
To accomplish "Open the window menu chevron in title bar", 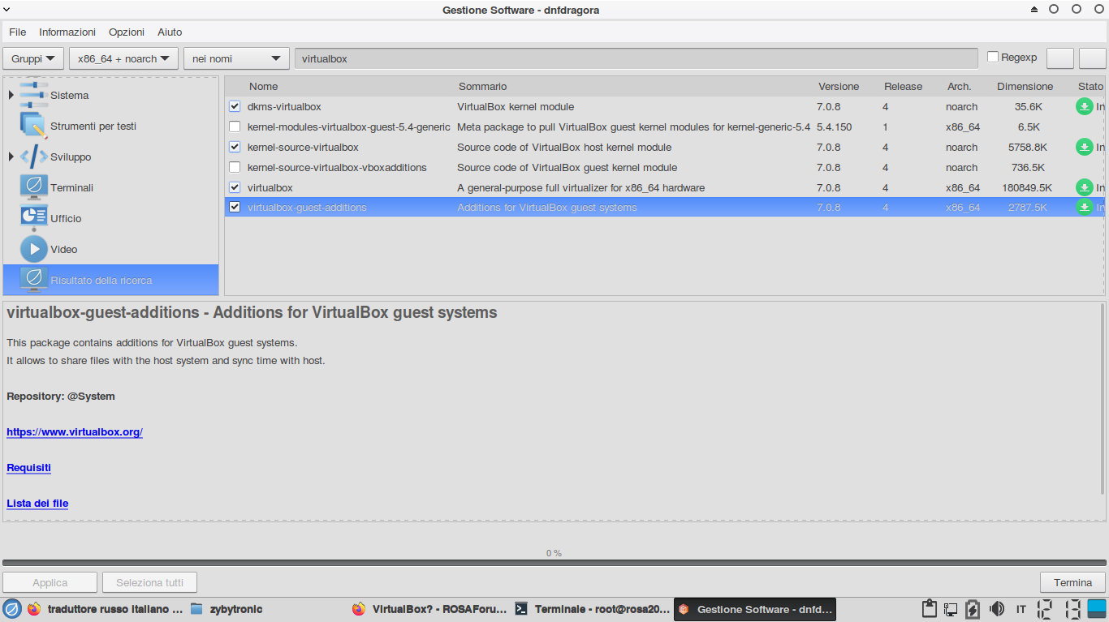I will click(x=6, y=9).
